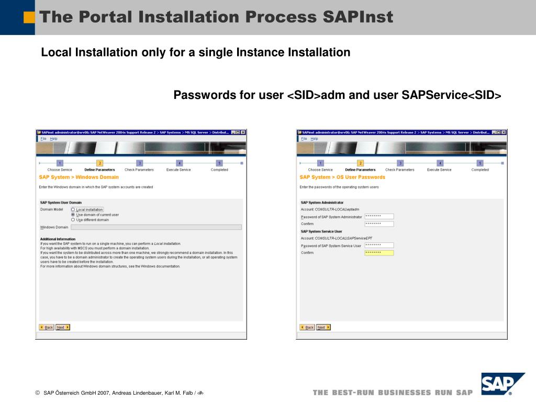Click SAPinst title bar icon in Windows Domain window
Screen dimensions: 536x402
(x=39, y=132)
